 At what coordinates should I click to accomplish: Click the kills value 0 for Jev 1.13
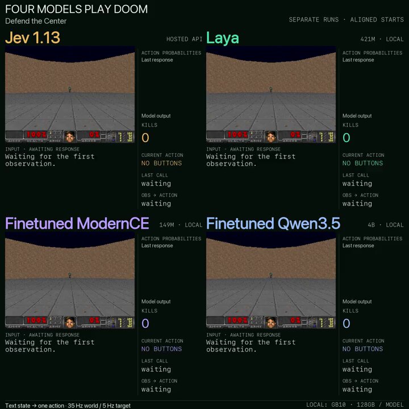click(x=145, y=137)
